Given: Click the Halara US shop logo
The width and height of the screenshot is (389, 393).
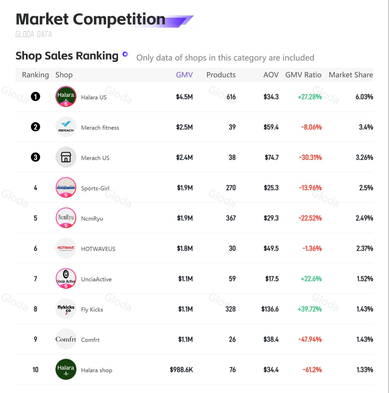Looking at the screenshot, I should tap(66, 96).
